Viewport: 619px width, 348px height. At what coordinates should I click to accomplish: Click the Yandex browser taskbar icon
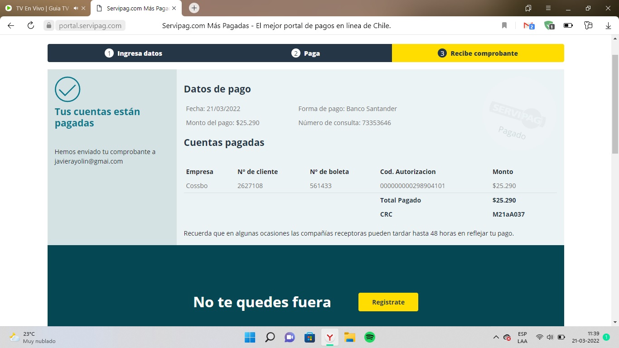point(330,338)
